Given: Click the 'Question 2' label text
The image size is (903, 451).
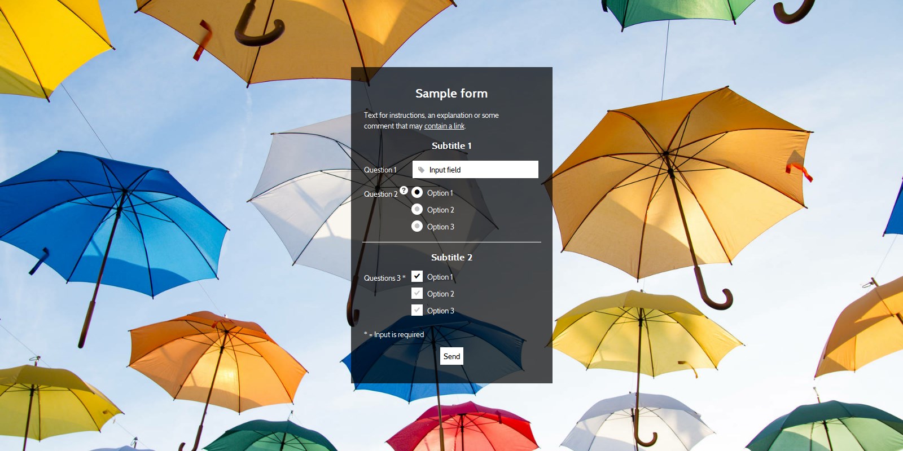Looking at the screenshot, I should 380,194.
